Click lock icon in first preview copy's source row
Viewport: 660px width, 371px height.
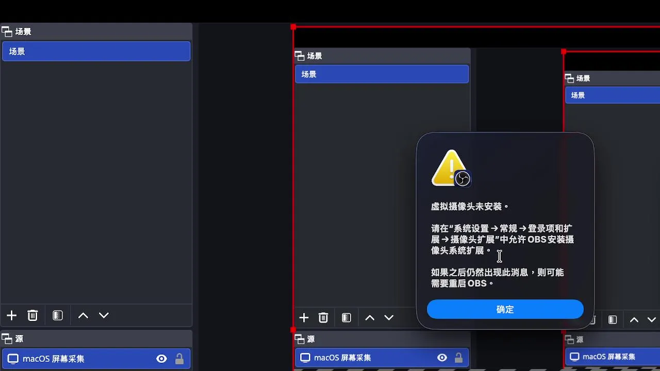point(458,358)
